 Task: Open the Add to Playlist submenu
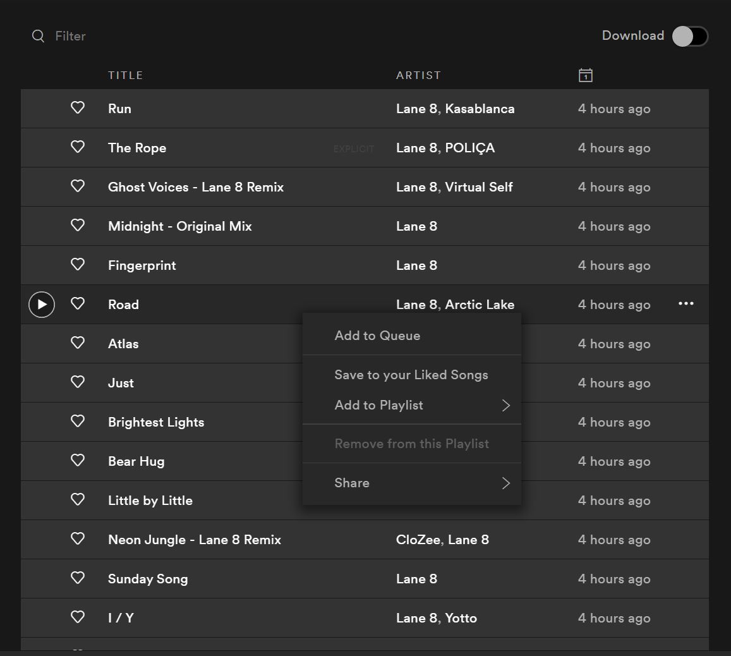click(412, 405)
